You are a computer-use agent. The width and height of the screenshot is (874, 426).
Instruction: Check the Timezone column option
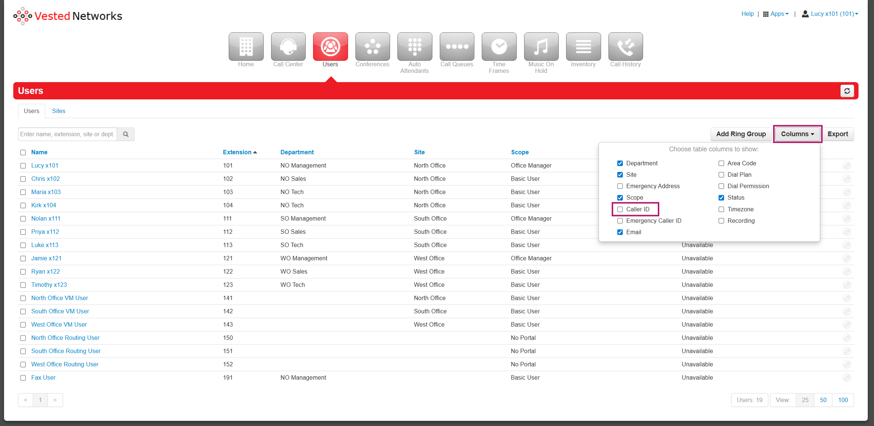click(721, 210)
